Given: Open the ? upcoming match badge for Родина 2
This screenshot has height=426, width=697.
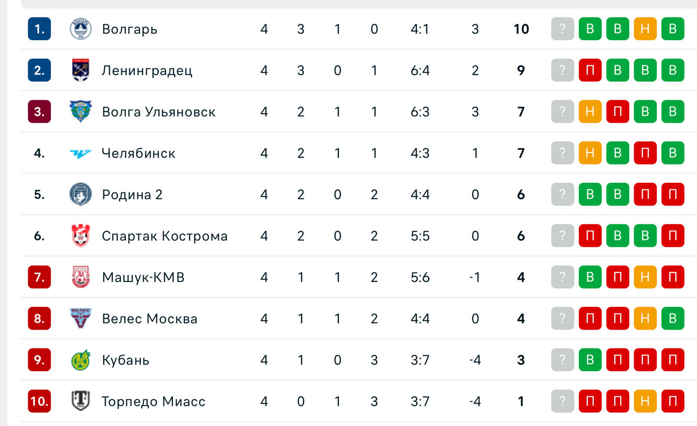Looking at the screenshot, I should coord(562,194).
